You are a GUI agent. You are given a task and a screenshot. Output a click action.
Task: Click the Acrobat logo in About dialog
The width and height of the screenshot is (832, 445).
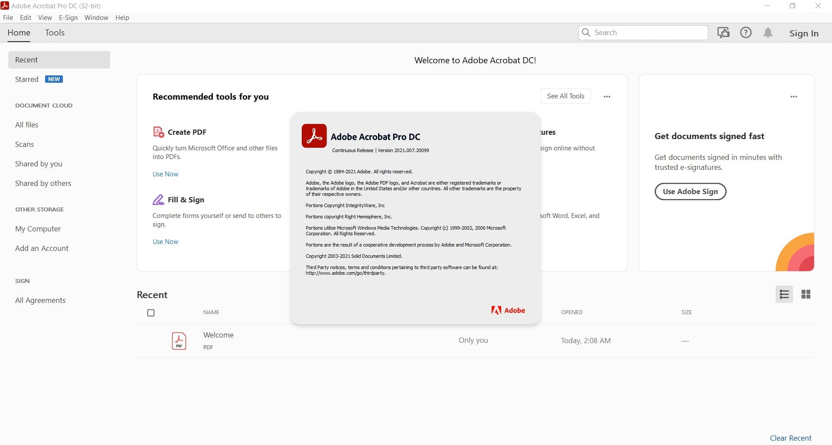click(x=314, y=136)
